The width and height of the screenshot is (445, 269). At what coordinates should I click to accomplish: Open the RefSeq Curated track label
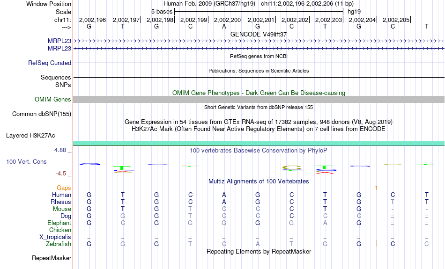coord(50,63)
